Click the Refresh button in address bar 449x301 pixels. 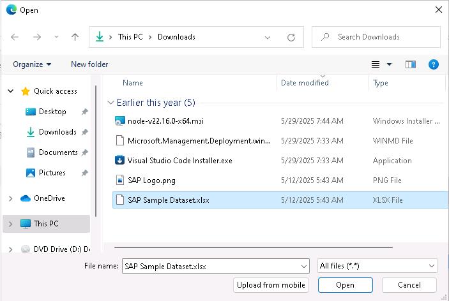tap(291, 37)
